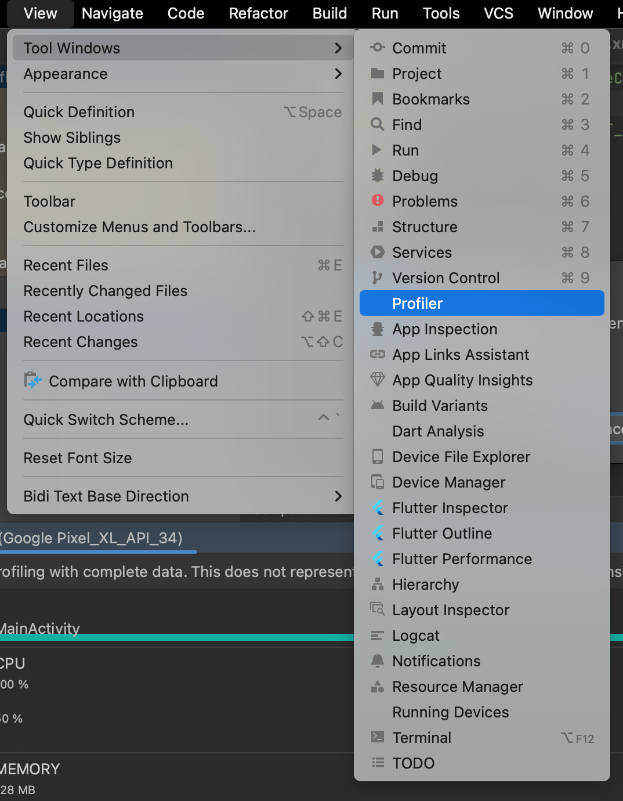Open the Refactor menu
The image size is (623, 801).
(258, 13)
